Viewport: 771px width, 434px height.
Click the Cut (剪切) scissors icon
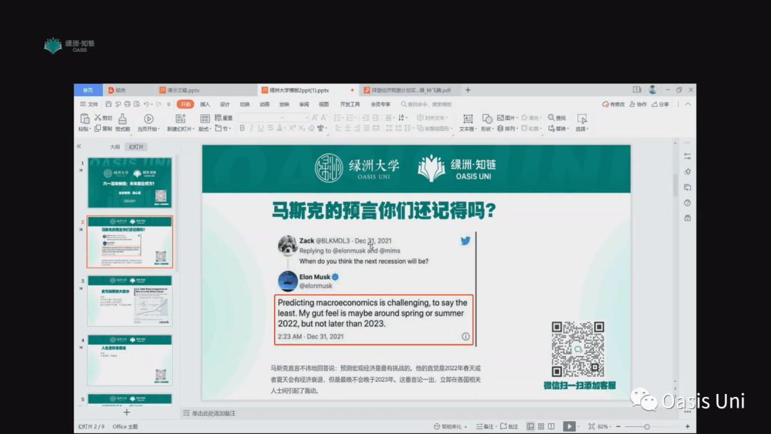click(x=97, y=118)
